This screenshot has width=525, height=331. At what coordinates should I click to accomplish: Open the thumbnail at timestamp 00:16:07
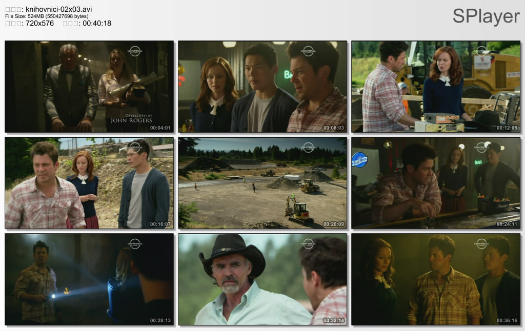point(89,183)
